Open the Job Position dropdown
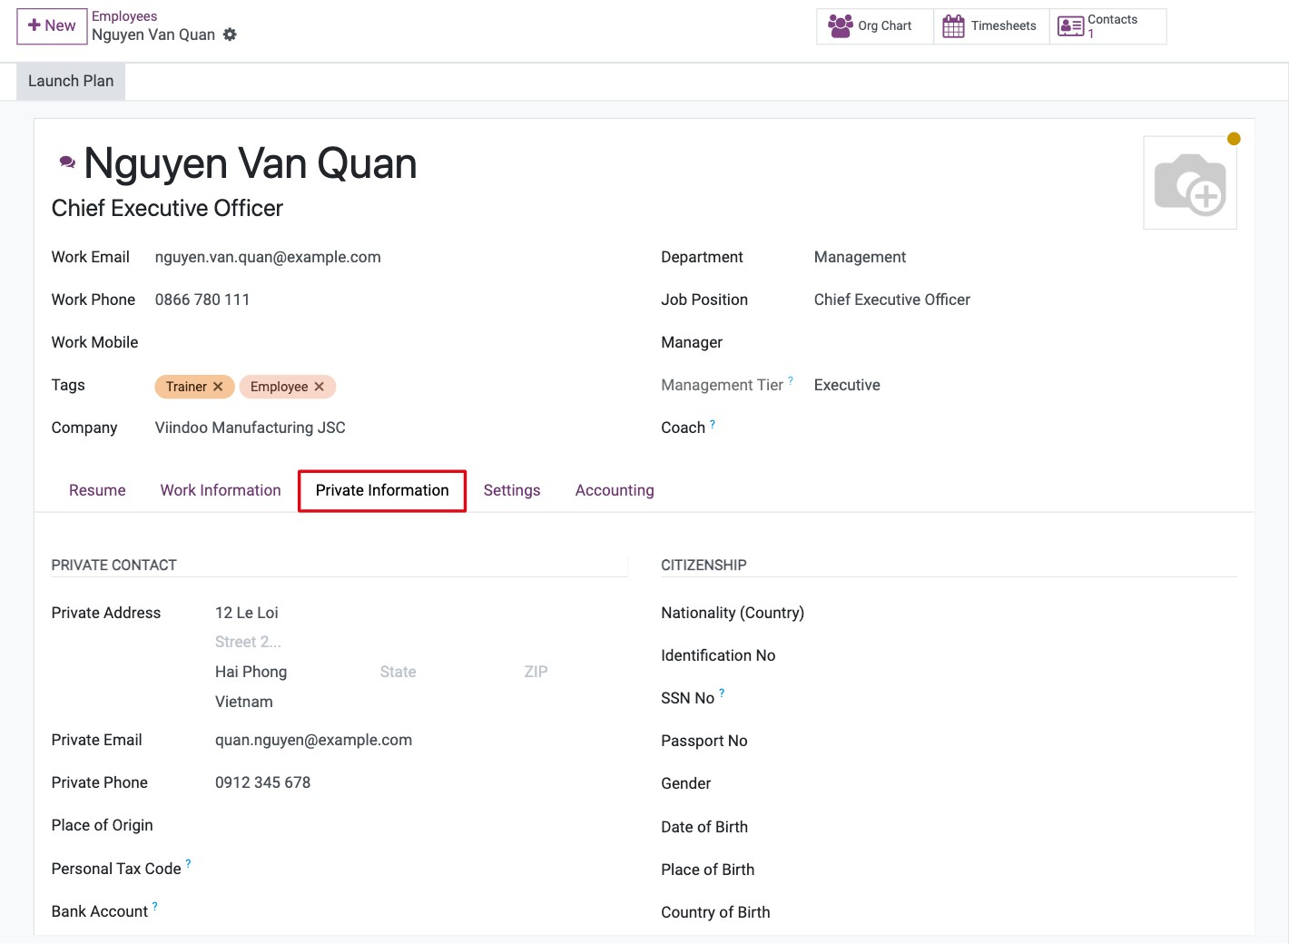Screen dimensions: 1289x944 tap(1025, 300)
